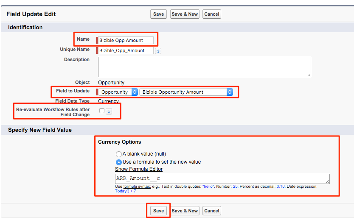Image resolution: width=354 pixels, height=220 pixels.
Task: Click top Save button
Action: coord(158,14)
